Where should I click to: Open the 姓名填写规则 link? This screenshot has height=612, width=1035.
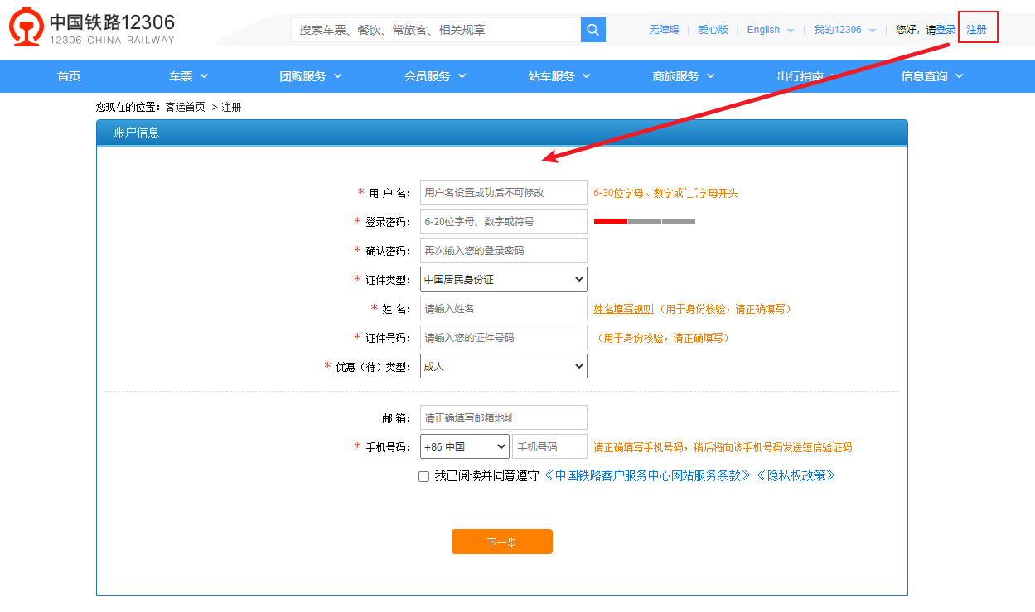pyautogui.click(x=623, y=309)
